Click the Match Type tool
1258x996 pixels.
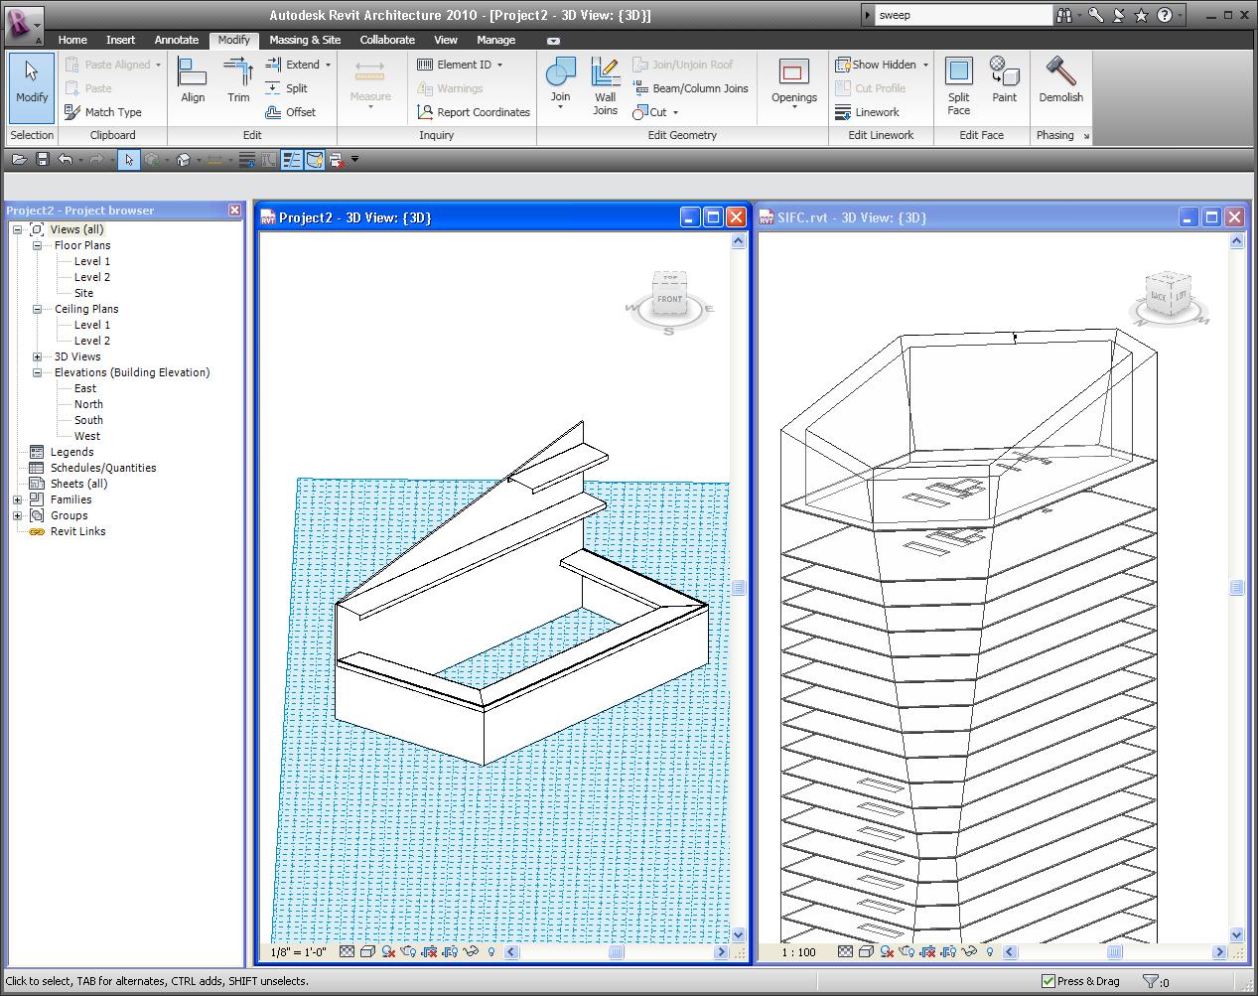tap(103, 112)
